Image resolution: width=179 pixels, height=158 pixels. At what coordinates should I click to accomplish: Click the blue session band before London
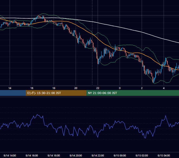coord(13,93)
